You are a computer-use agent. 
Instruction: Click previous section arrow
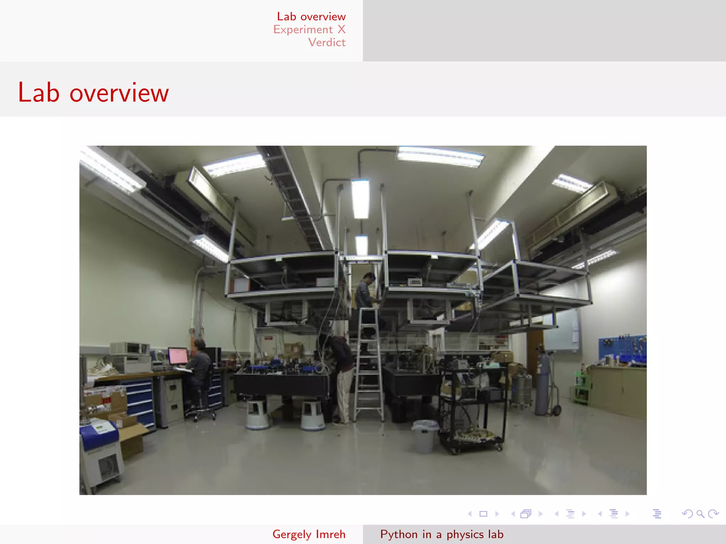coord(600,514)
